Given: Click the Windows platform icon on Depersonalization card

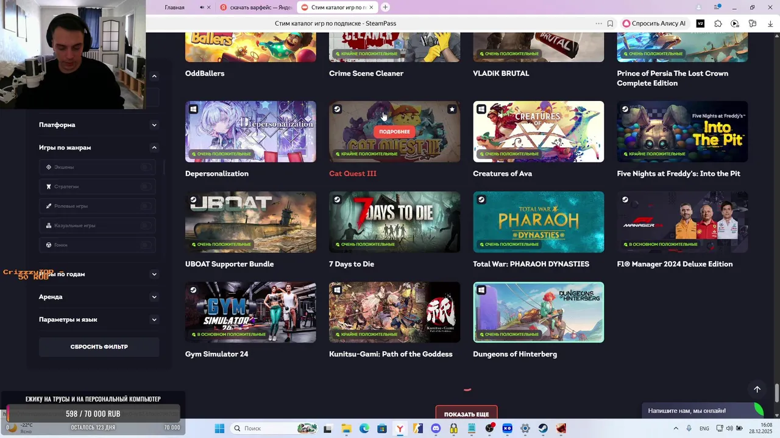Looking at the screenshot, I should coord(193,109).
